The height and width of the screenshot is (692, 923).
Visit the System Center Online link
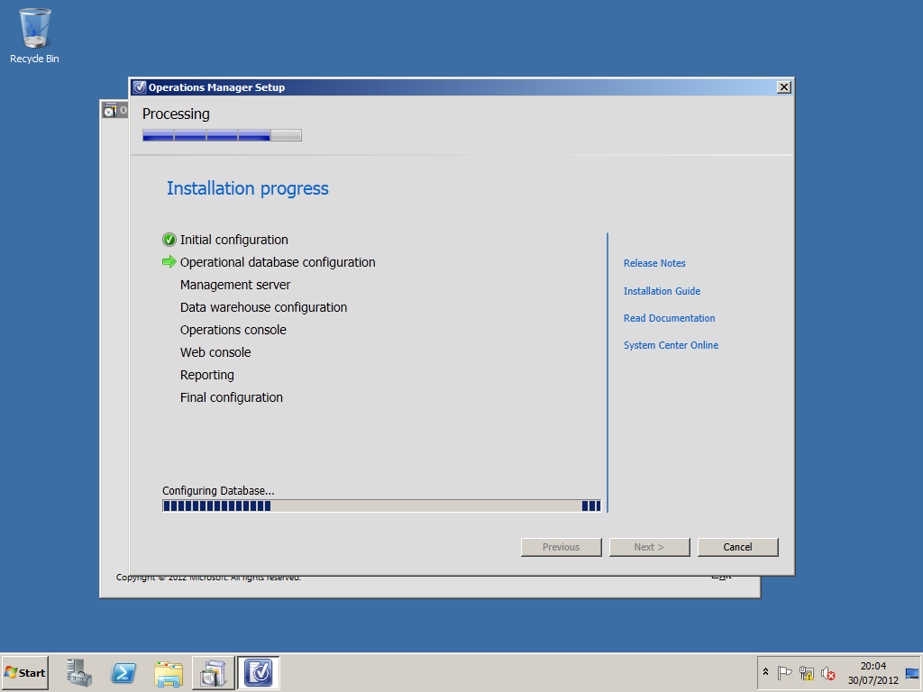pyautogui.click(x=671, y=345)
